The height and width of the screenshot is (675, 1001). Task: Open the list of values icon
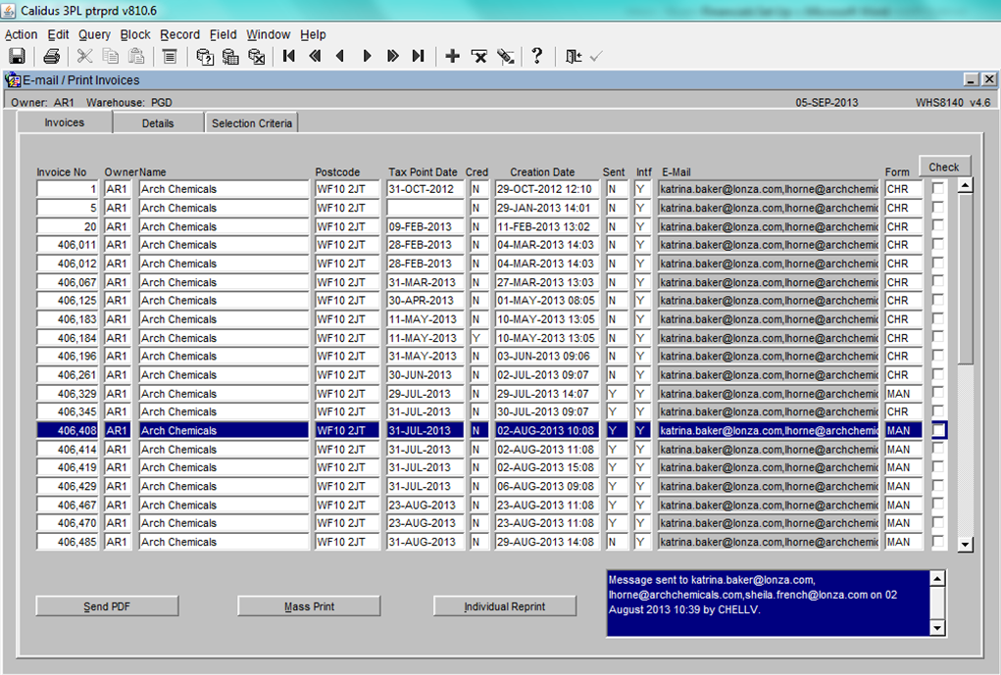coord(170,56)
